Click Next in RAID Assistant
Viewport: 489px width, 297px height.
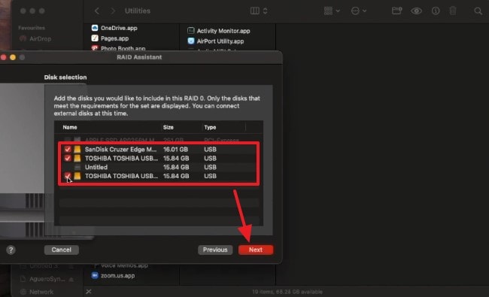coord(256,250)
